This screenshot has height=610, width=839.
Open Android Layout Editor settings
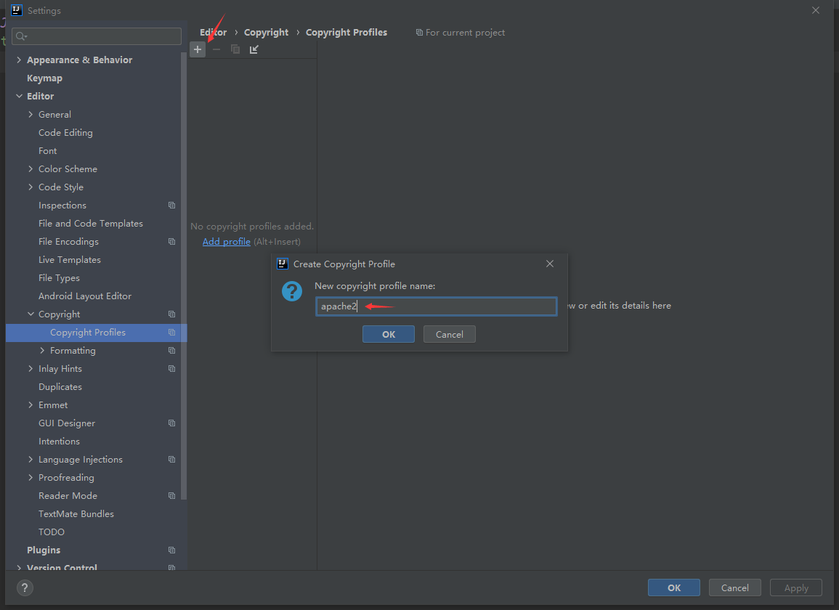(84, 296)
